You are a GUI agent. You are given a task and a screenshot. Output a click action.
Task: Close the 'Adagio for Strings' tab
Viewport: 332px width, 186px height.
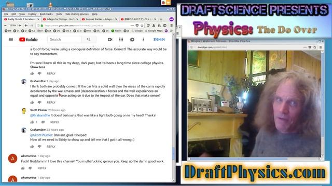click(x=77, y=19)
